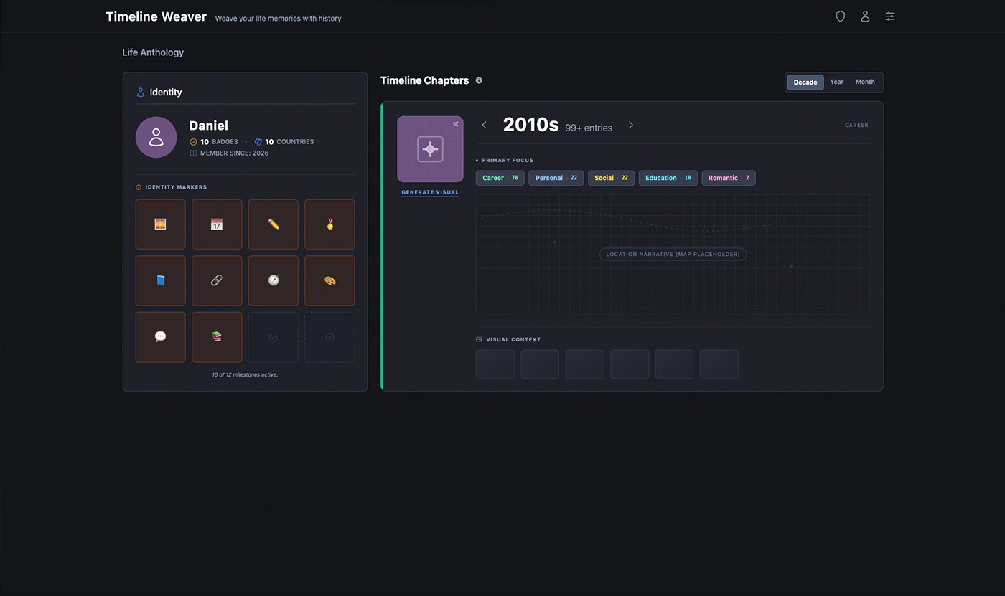Click the speech bubble identity marker

click(160, 337)
